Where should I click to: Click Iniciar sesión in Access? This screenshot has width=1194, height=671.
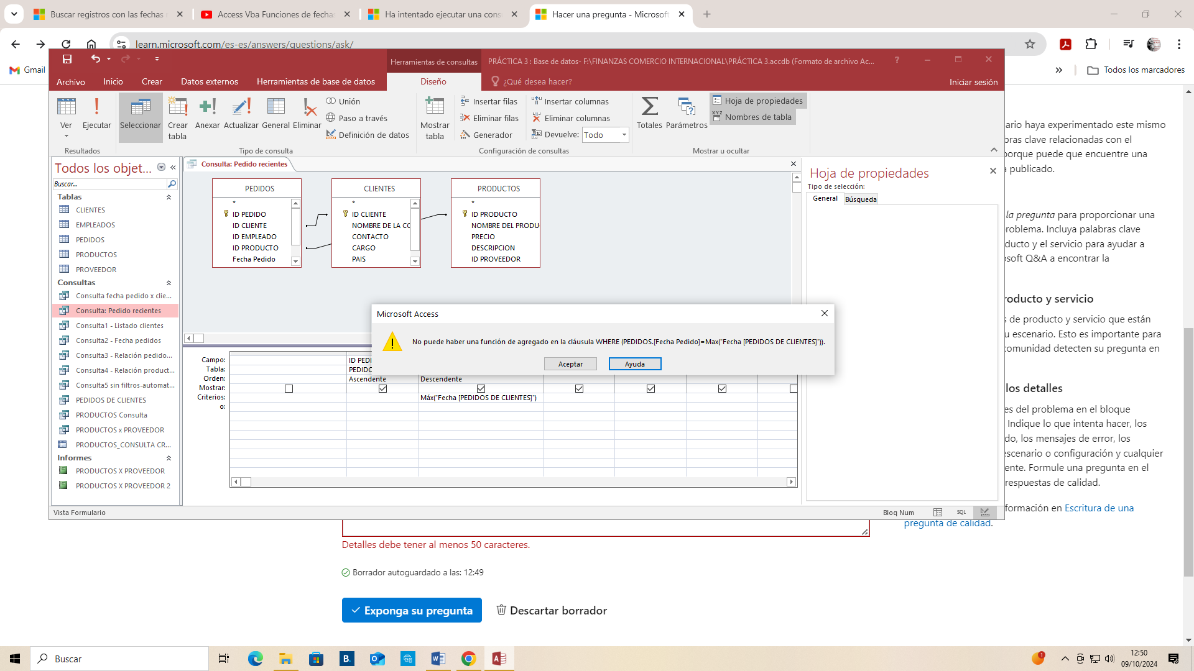click(x=973, y=82)
